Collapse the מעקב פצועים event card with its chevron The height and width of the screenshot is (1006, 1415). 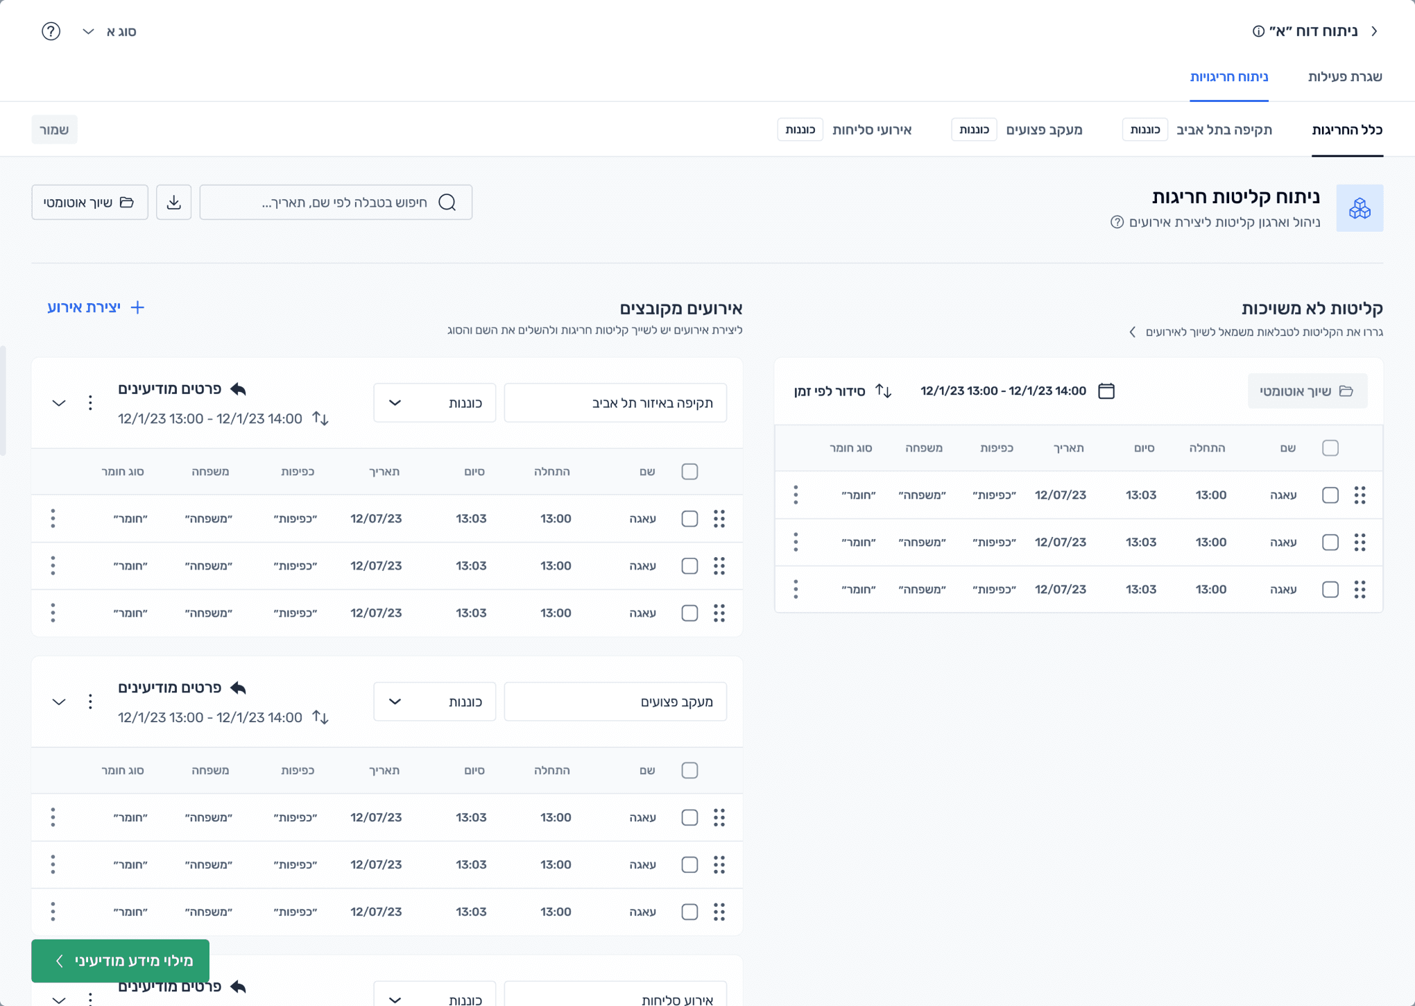pos(59,701)
